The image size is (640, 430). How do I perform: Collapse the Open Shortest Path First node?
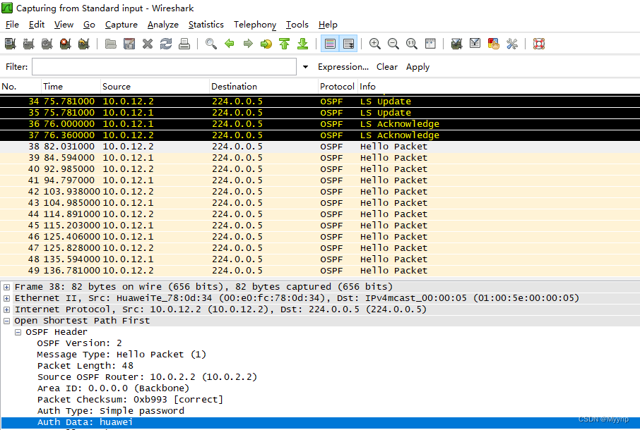6,321
